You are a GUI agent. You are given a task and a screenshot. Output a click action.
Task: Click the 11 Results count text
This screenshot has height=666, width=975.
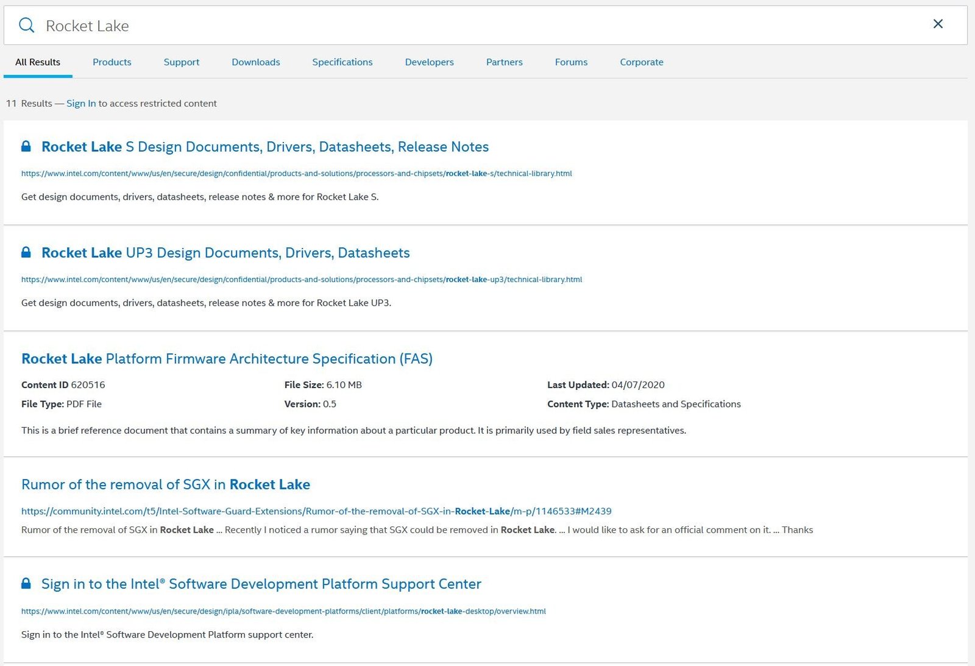pos(29,104)
